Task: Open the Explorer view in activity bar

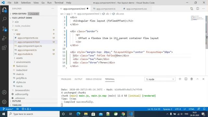Action: click(x=4, y=10)
